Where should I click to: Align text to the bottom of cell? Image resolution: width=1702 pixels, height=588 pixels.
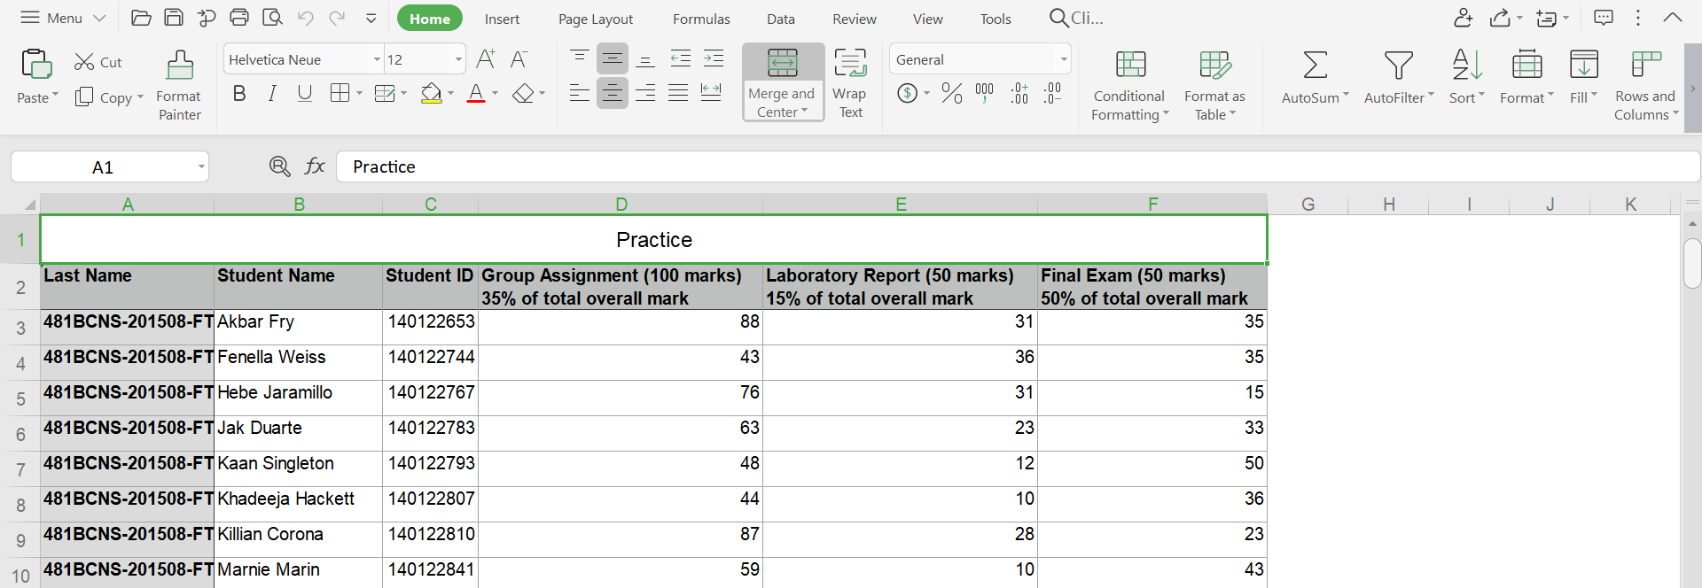(x=646, y=58)
